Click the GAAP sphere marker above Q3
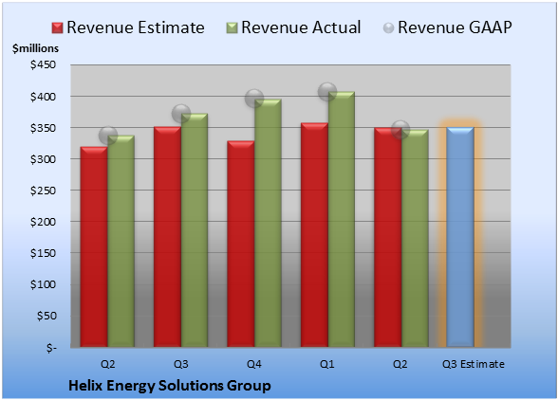558x400 pixels. tap(181, 114)
